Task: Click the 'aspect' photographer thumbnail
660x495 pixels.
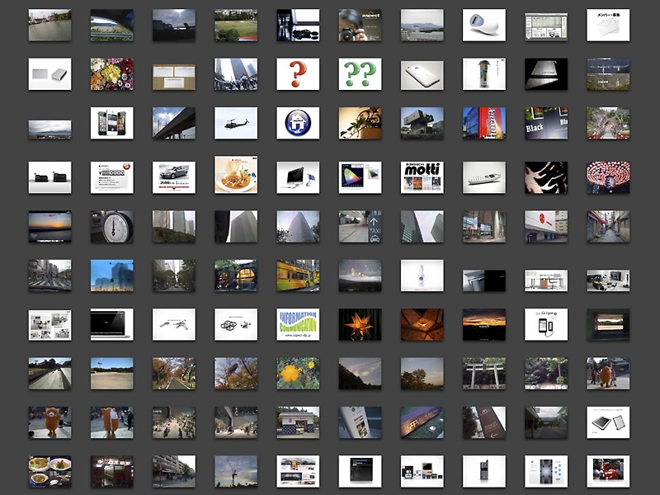Action: point(360,26)
